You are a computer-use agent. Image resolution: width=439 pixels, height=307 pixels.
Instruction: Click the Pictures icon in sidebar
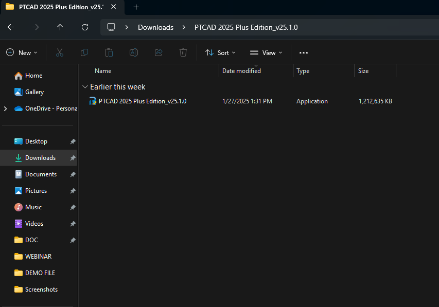19,191
